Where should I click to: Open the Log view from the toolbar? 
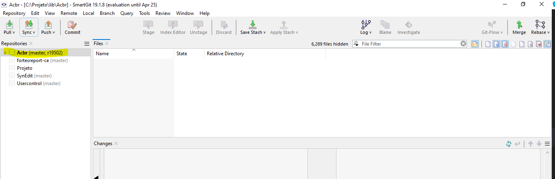click(366, 27)
